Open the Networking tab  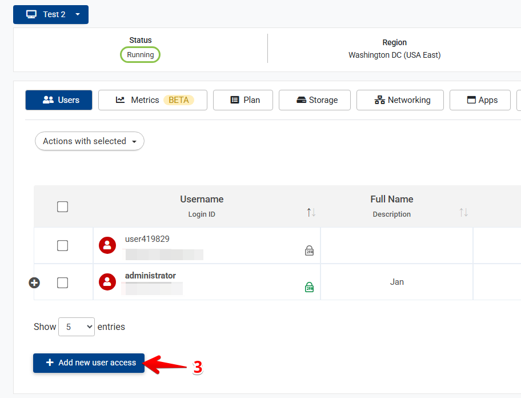400,100
